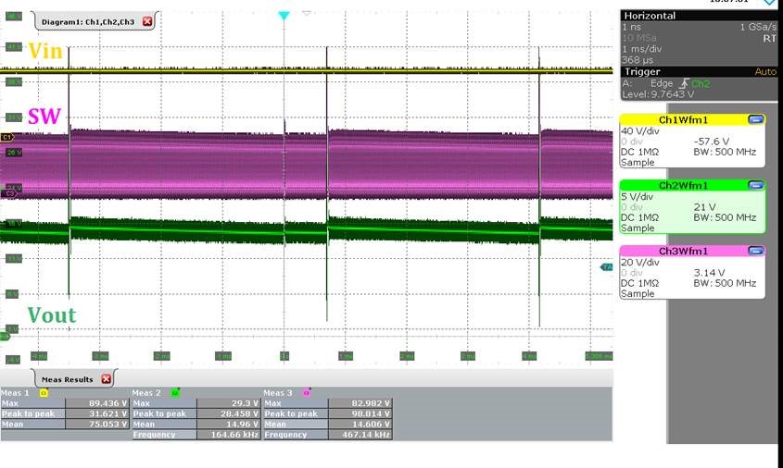Click the gray reference point marker
783x468 pixels.
point(307,14)
